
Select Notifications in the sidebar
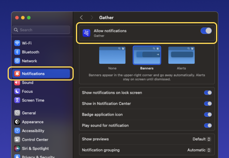pyautogui.click(x=41, y=74)
